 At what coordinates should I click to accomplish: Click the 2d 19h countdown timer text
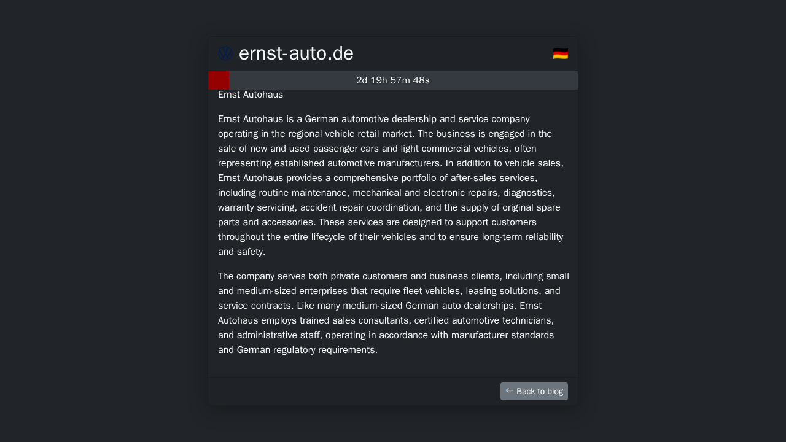393,80
